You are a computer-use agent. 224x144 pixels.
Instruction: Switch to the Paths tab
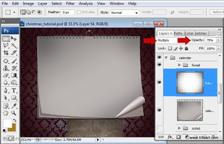[178, 33]
